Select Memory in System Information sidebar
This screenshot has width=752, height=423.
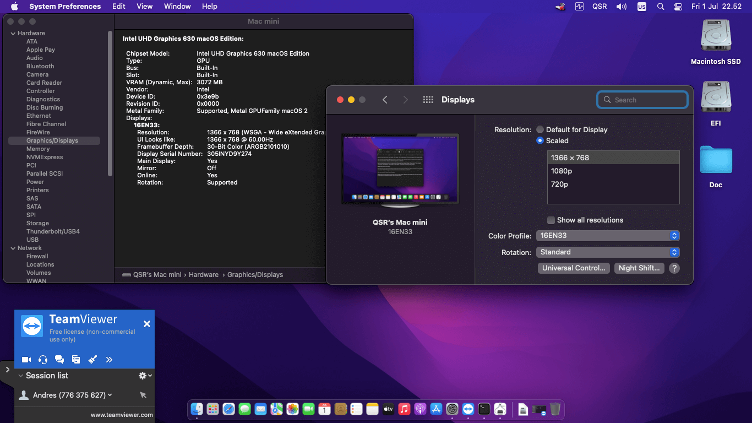click(x=38, y=149)
